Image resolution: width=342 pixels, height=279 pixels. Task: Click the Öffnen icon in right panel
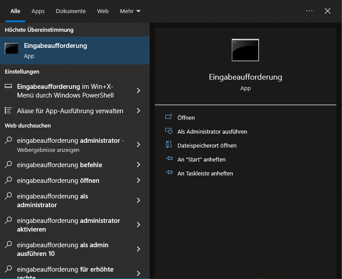169,118
